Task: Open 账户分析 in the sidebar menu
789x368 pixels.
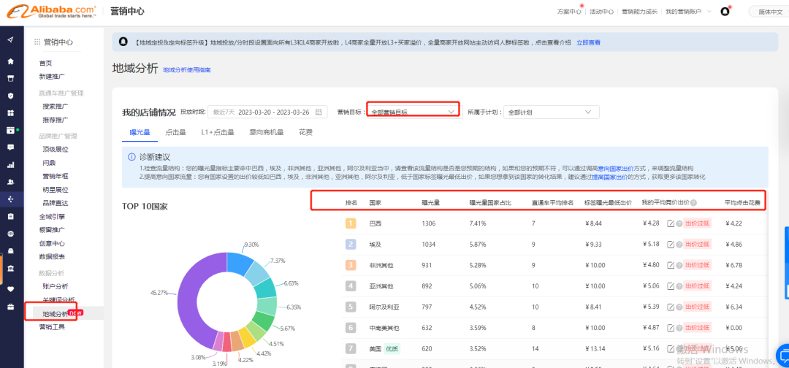Action: 56,286
